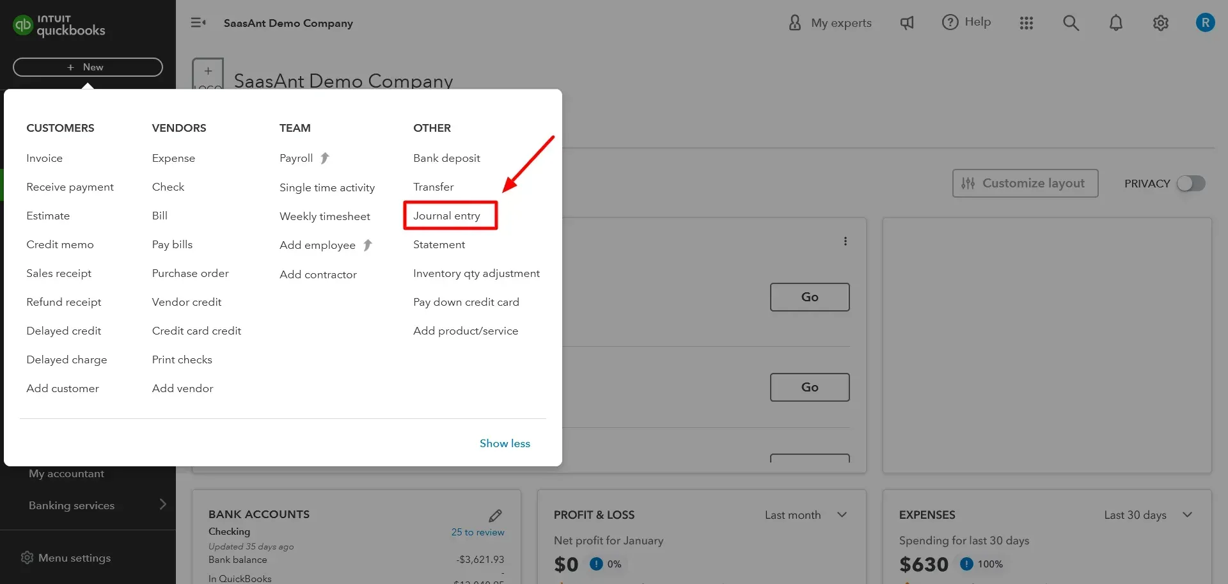Open the R user profile avatar
Viewport: 1228px width, 584px height.
1205,23
